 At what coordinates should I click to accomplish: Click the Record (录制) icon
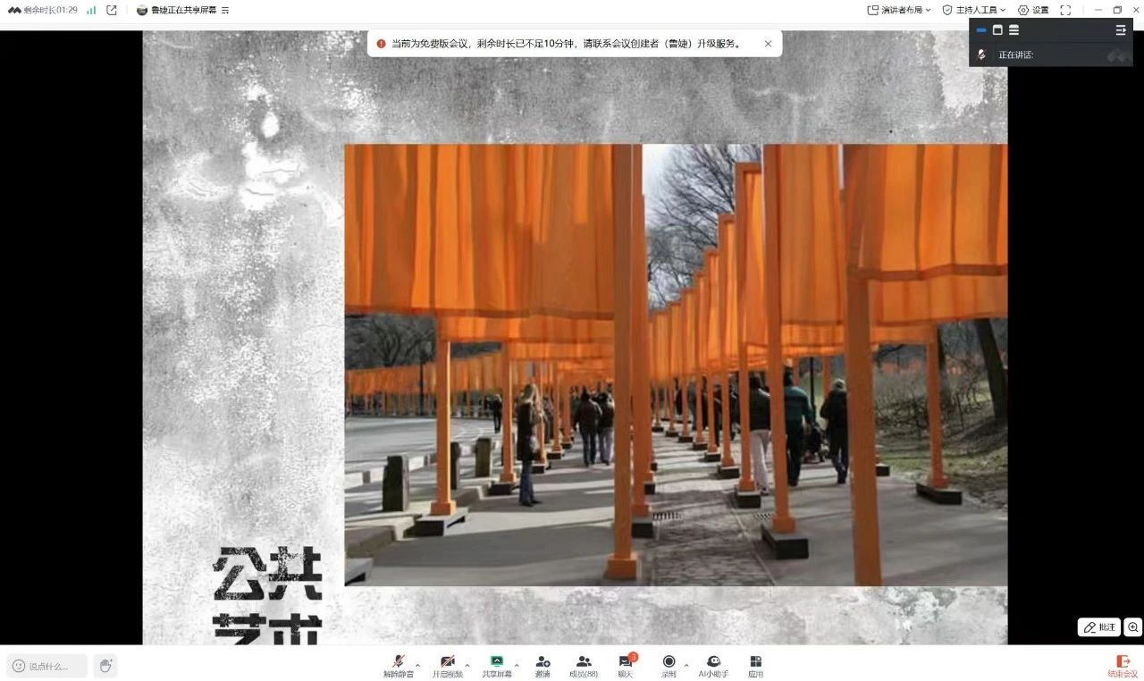point(669,665)
